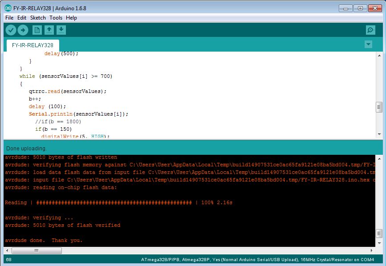Click the console horizontal scroll thumb
386x266 pixels.
click(37, 250)
